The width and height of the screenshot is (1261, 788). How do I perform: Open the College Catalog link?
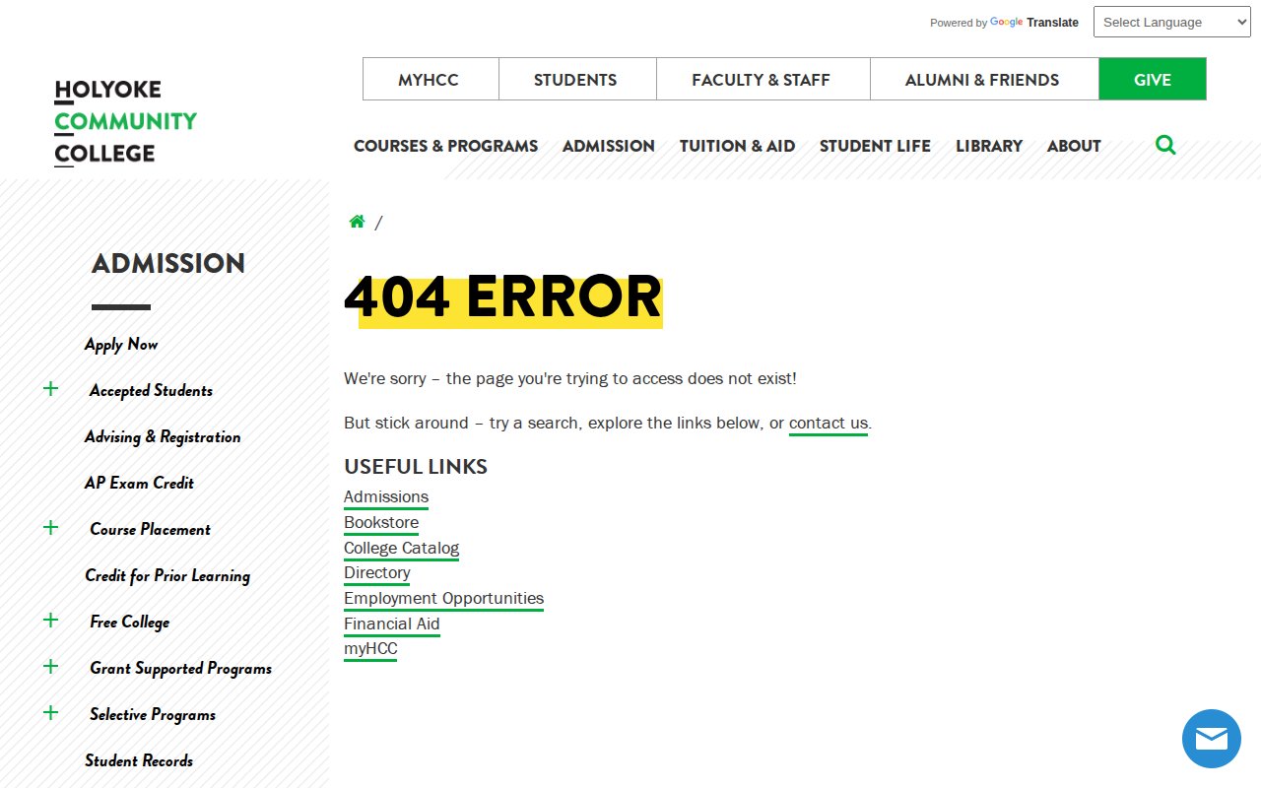(401, 549)
